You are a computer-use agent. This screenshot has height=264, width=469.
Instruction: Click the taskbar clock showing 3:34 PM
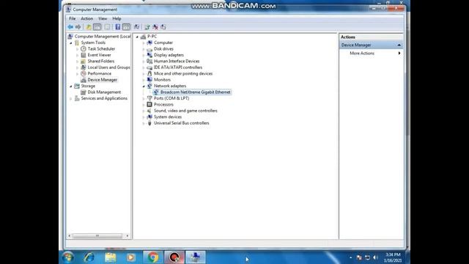pyautogui.click(x=393, y=257)
